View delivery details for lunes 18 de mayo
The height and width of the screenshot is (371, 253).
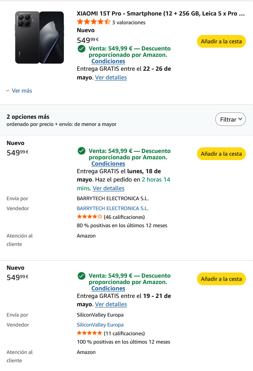coord(108,188)
